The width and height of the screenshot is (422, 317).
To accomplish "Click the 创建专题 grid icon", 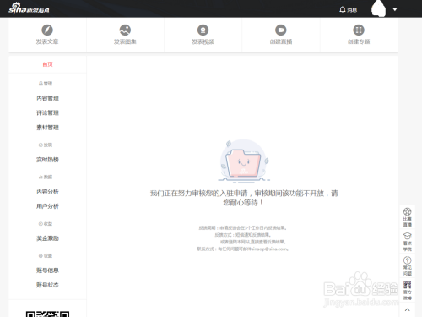I will [359, 30].
